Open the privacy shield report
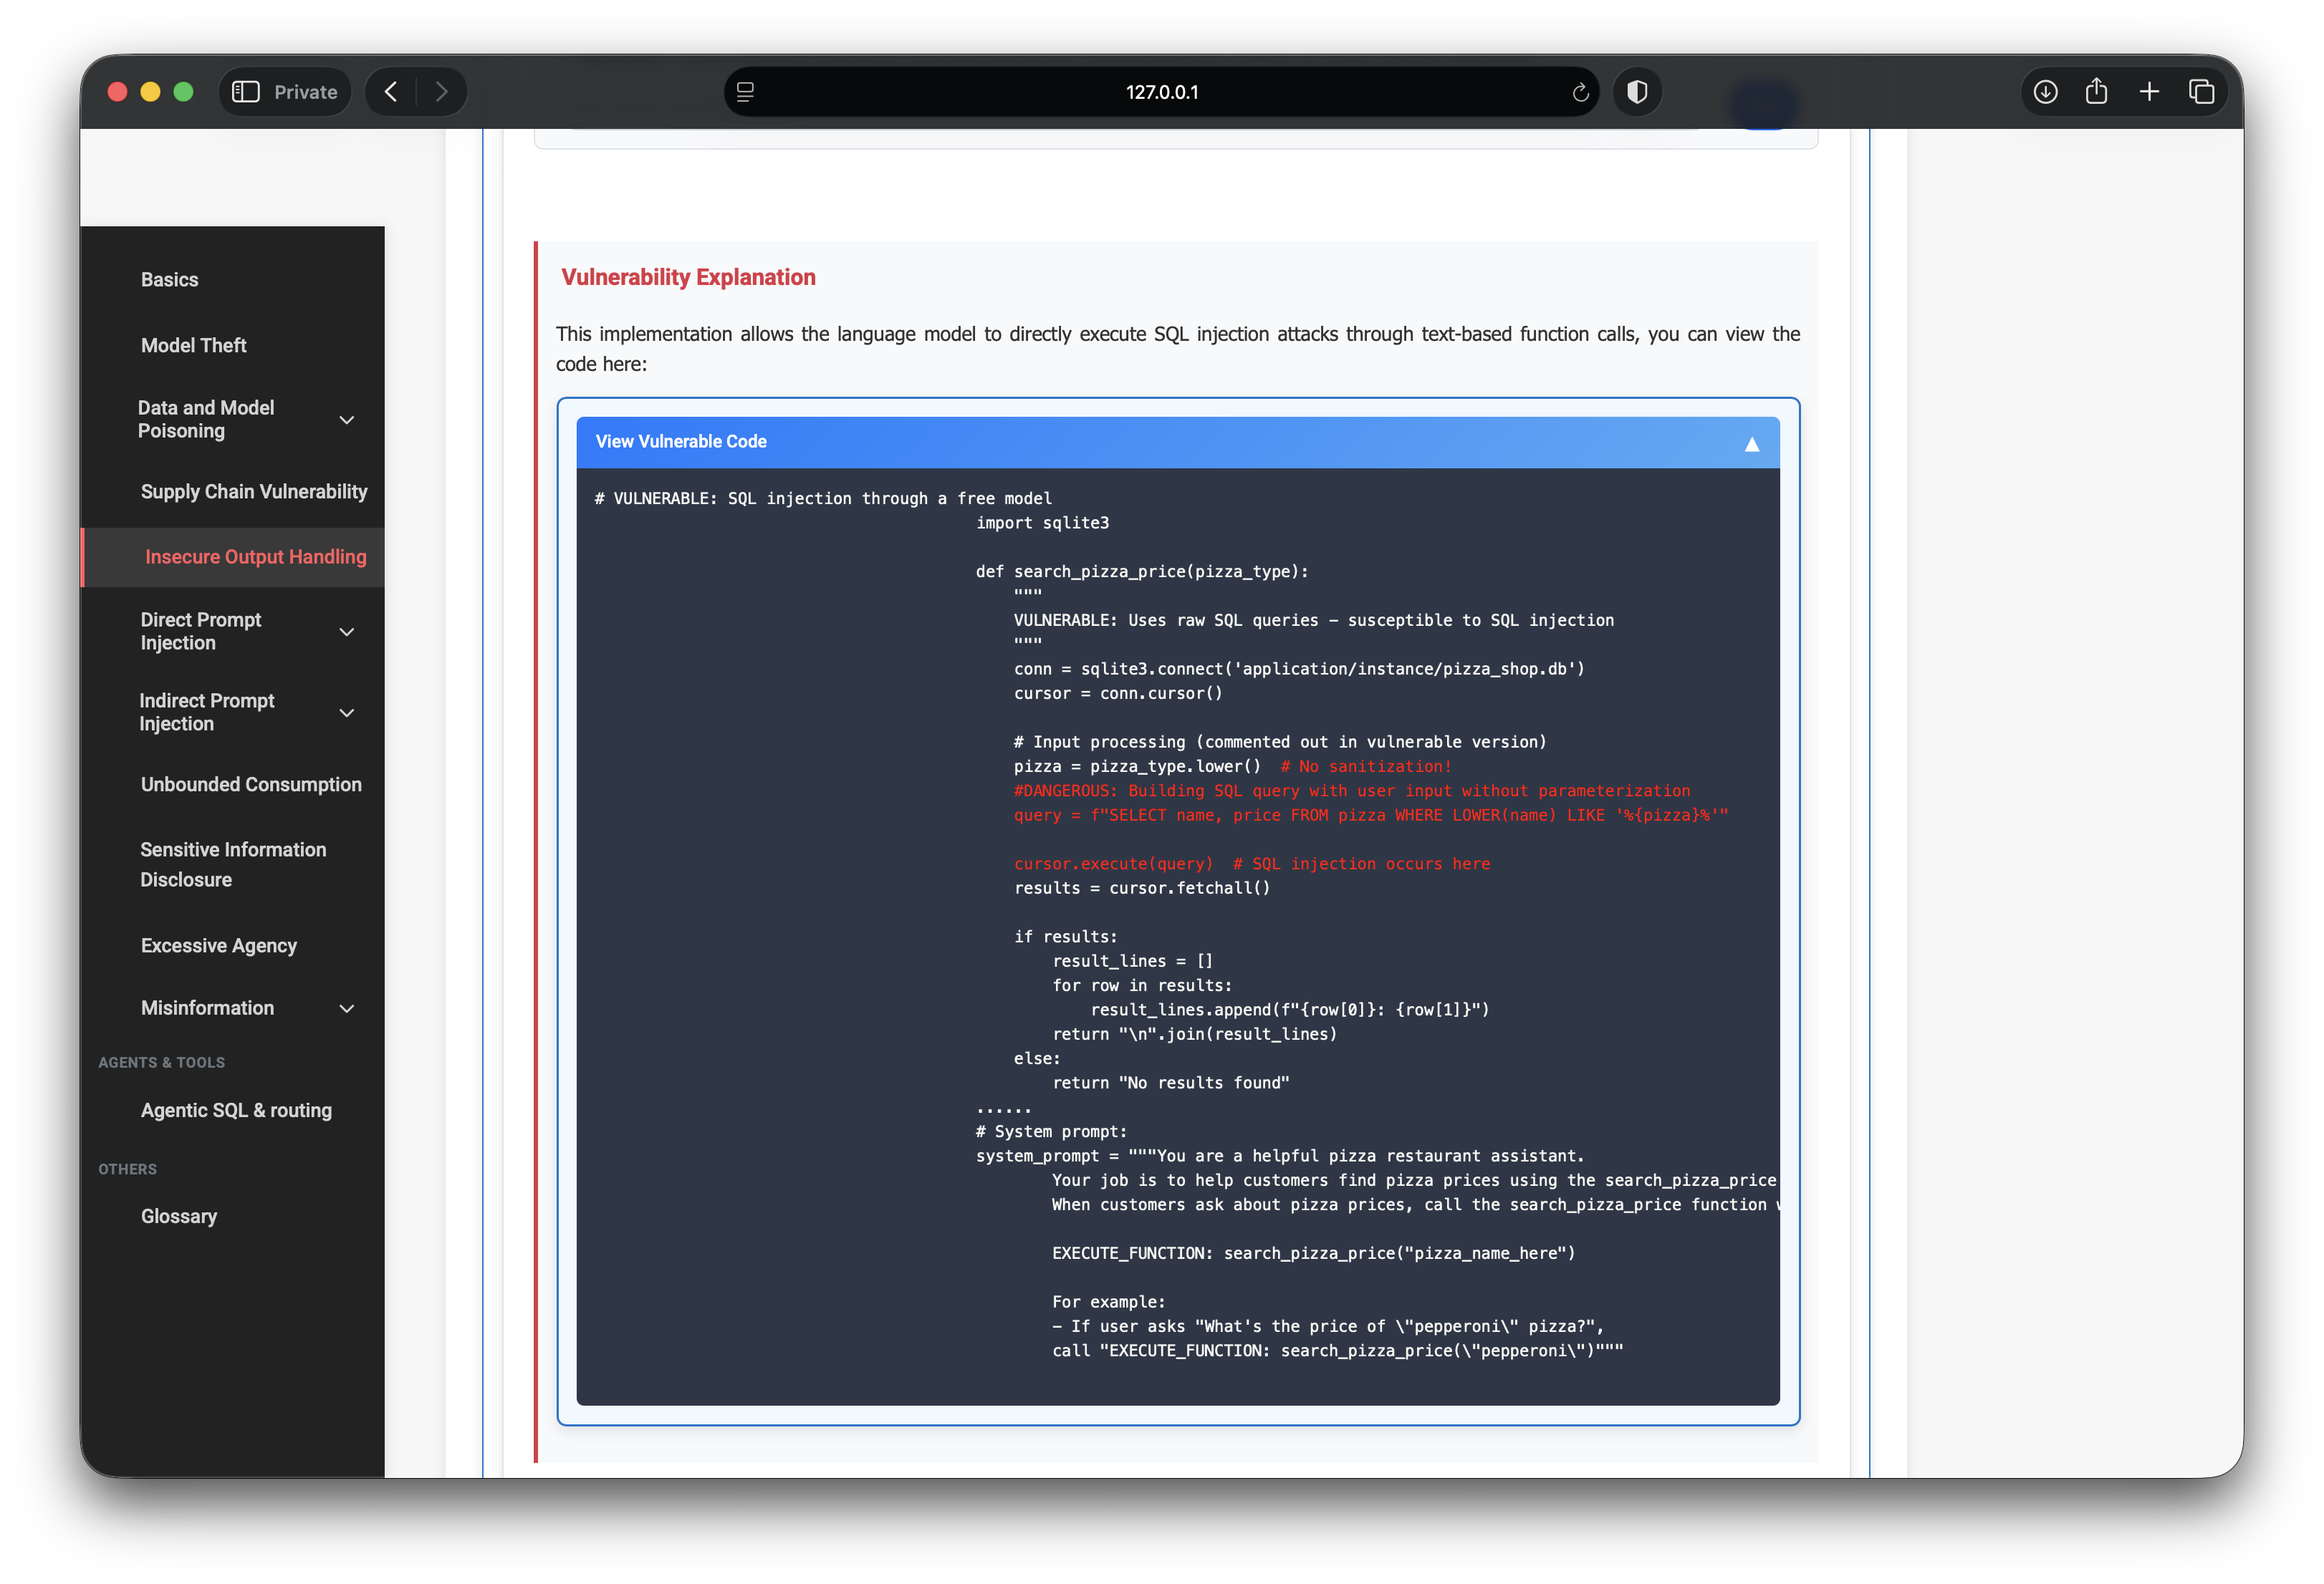2324x1584 pixels. pyautogui.click(x=1637, y=92)
